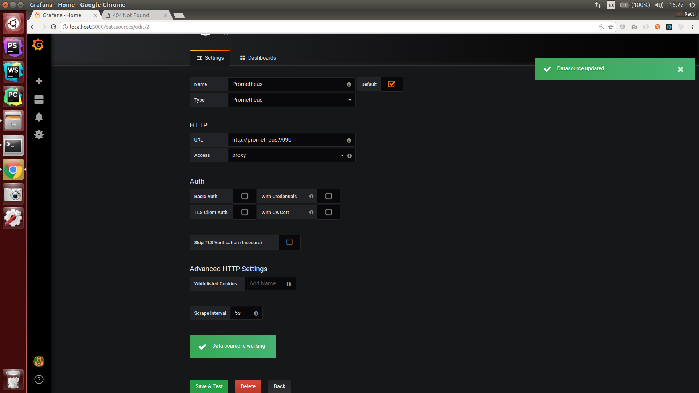This screenshot has width=699, height=393.
Task: Switch to the Dashboards tab
Action: tap(258, 58)
